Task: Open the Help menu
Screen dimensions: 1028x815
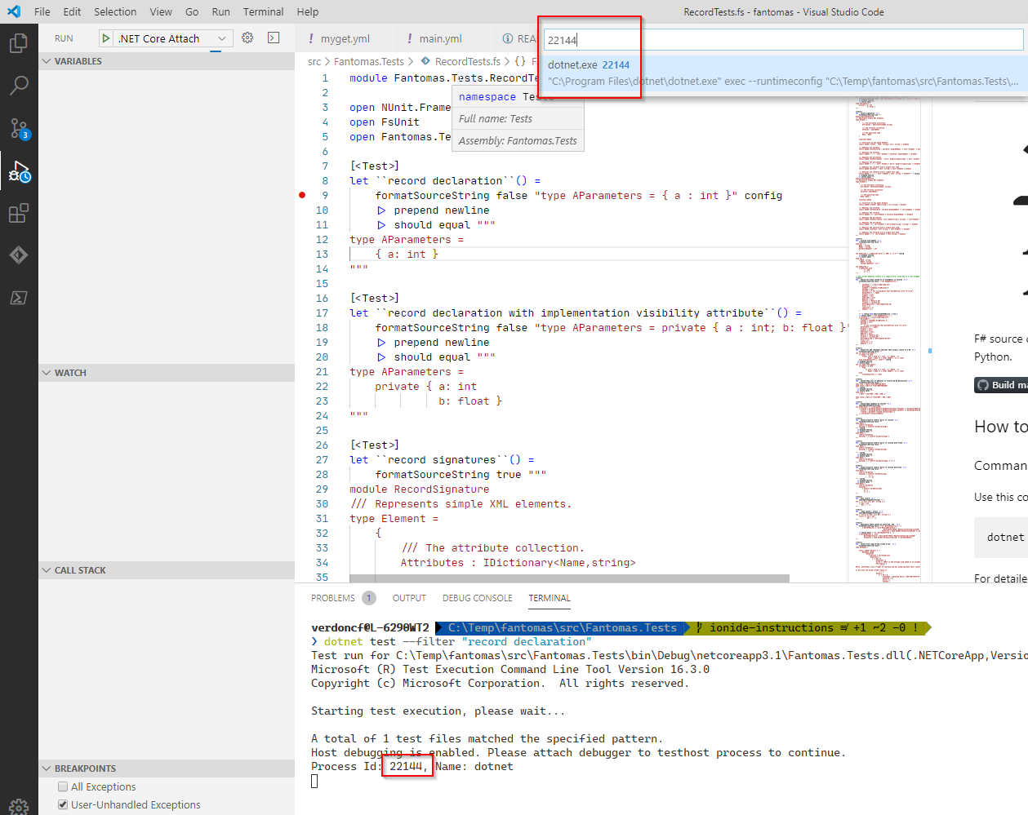Action: (308, 11)
